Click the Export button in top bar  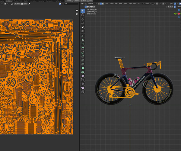pyautogui.click(x=68, y=1)
